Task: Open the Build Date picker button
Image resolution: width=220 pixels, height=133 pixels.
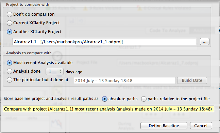Action: coord(192,80)
